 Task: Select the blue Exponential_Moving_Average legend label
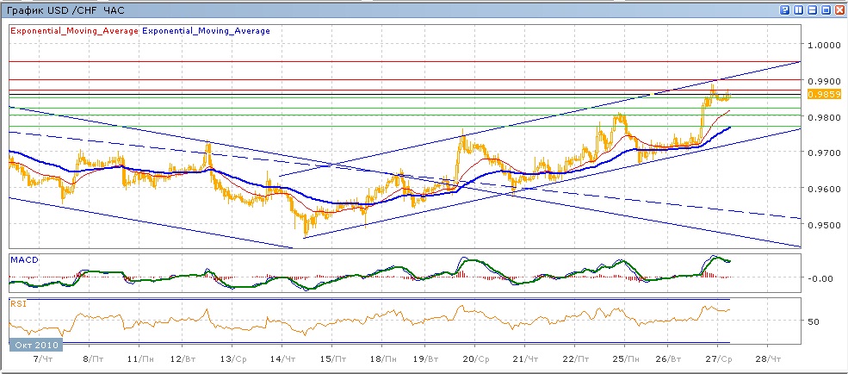click(206, 30)
